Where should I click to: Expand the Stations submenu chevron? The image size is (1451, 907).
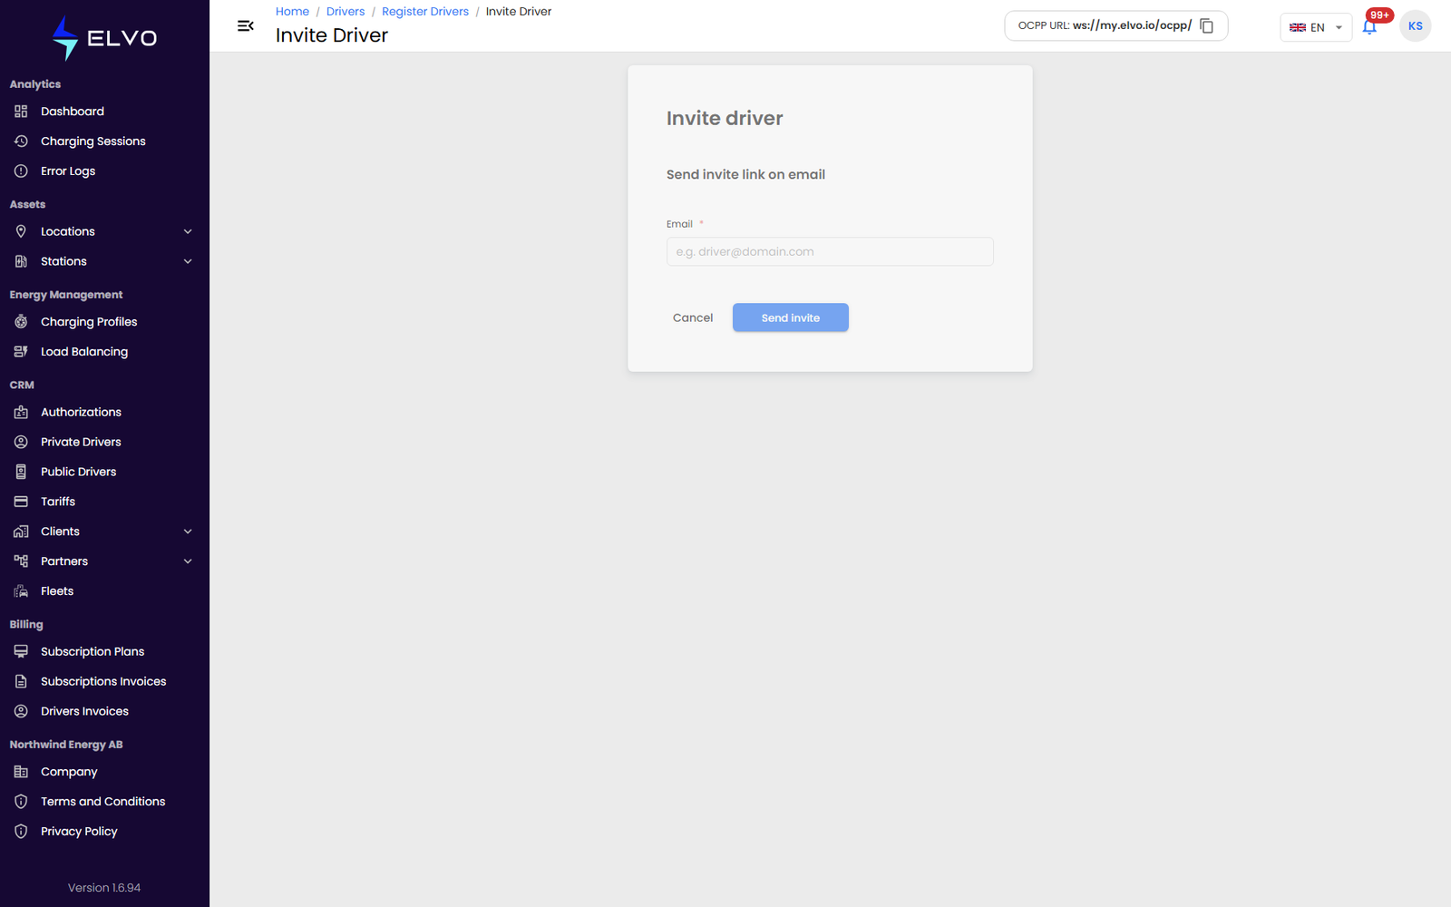click(x=188, y=261)
